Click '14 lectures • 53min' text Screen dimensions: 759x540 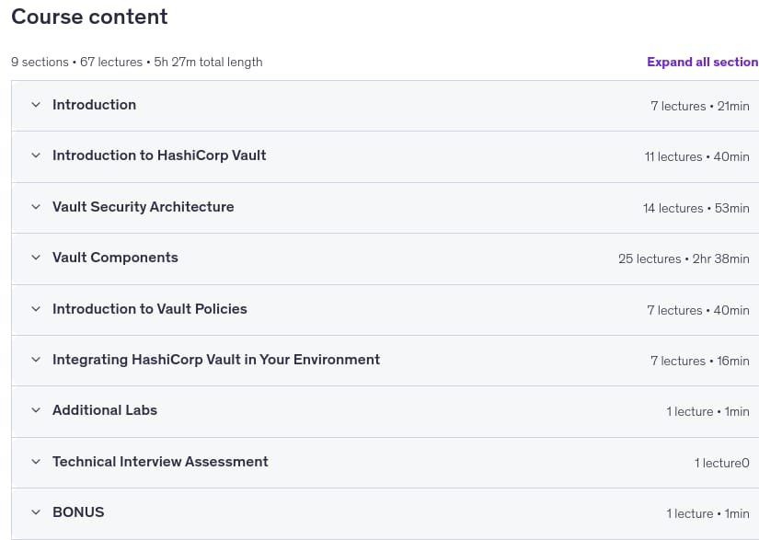pyautogui.click(x=696, y=208)
